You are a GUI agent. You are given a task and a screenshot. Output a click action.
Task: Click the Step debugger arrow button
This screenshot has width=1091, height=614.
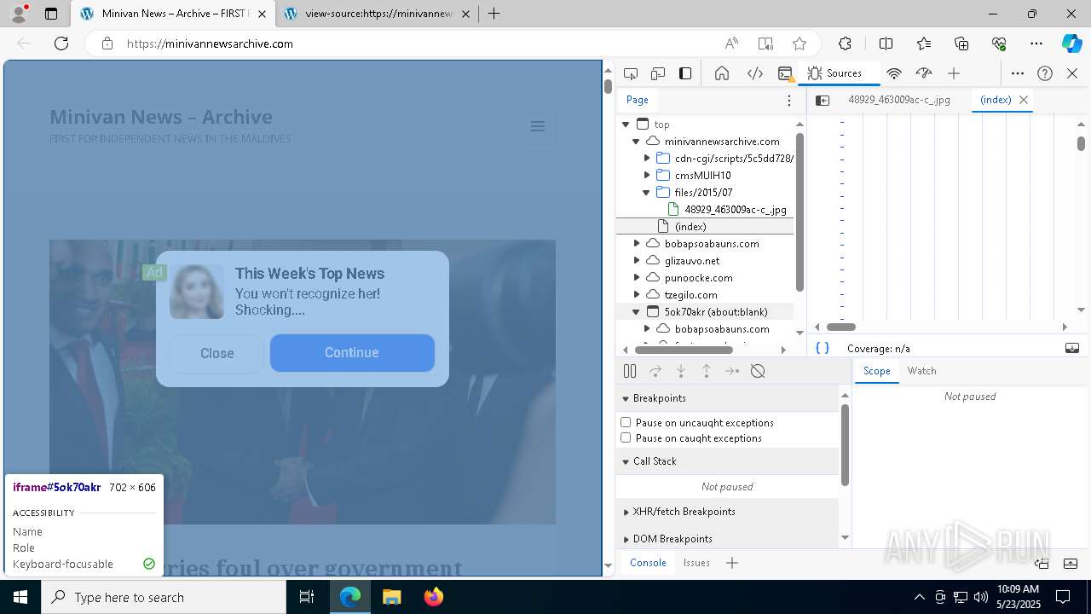pyautogui.click(x=732, y=371)
